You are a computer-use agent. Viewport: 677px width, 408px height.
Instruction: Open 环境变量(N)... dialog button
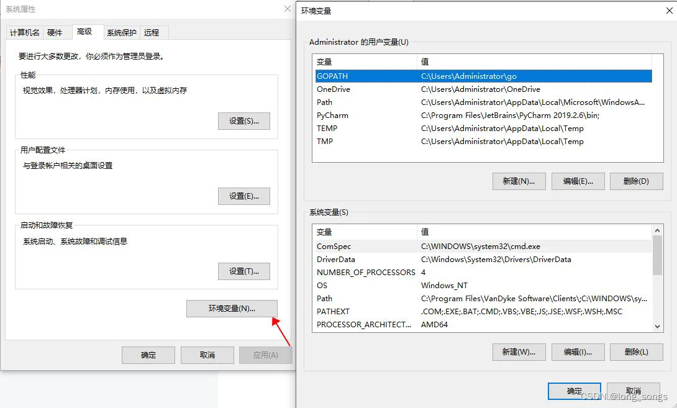click(x=232, y=308)
